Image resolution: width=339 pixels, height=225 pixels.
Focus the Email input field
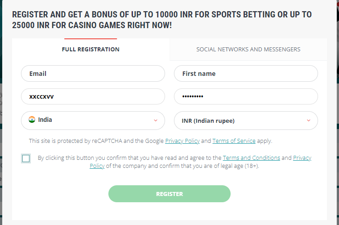click(93, 74)
